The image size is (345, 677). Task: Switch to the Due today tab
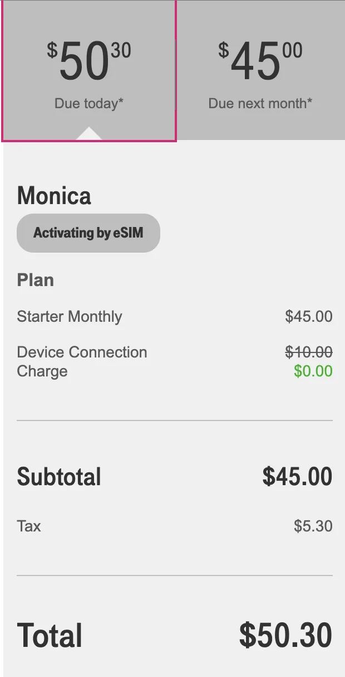click(x=89, y=70)
